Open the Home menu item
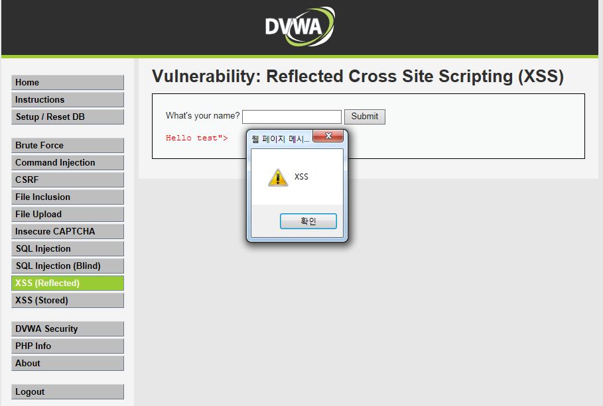 [x=68, y=83]
